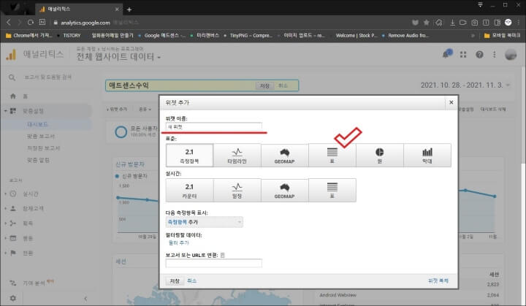Select the standard bar chart widget type
Image resolution: width=526 pixels, height=306 pixels.
pos(427,156)
